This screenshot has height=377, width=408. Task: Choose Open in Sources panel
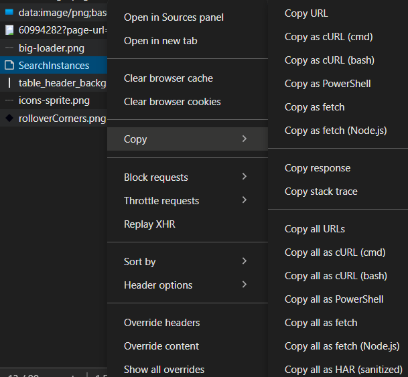point(174,17)
